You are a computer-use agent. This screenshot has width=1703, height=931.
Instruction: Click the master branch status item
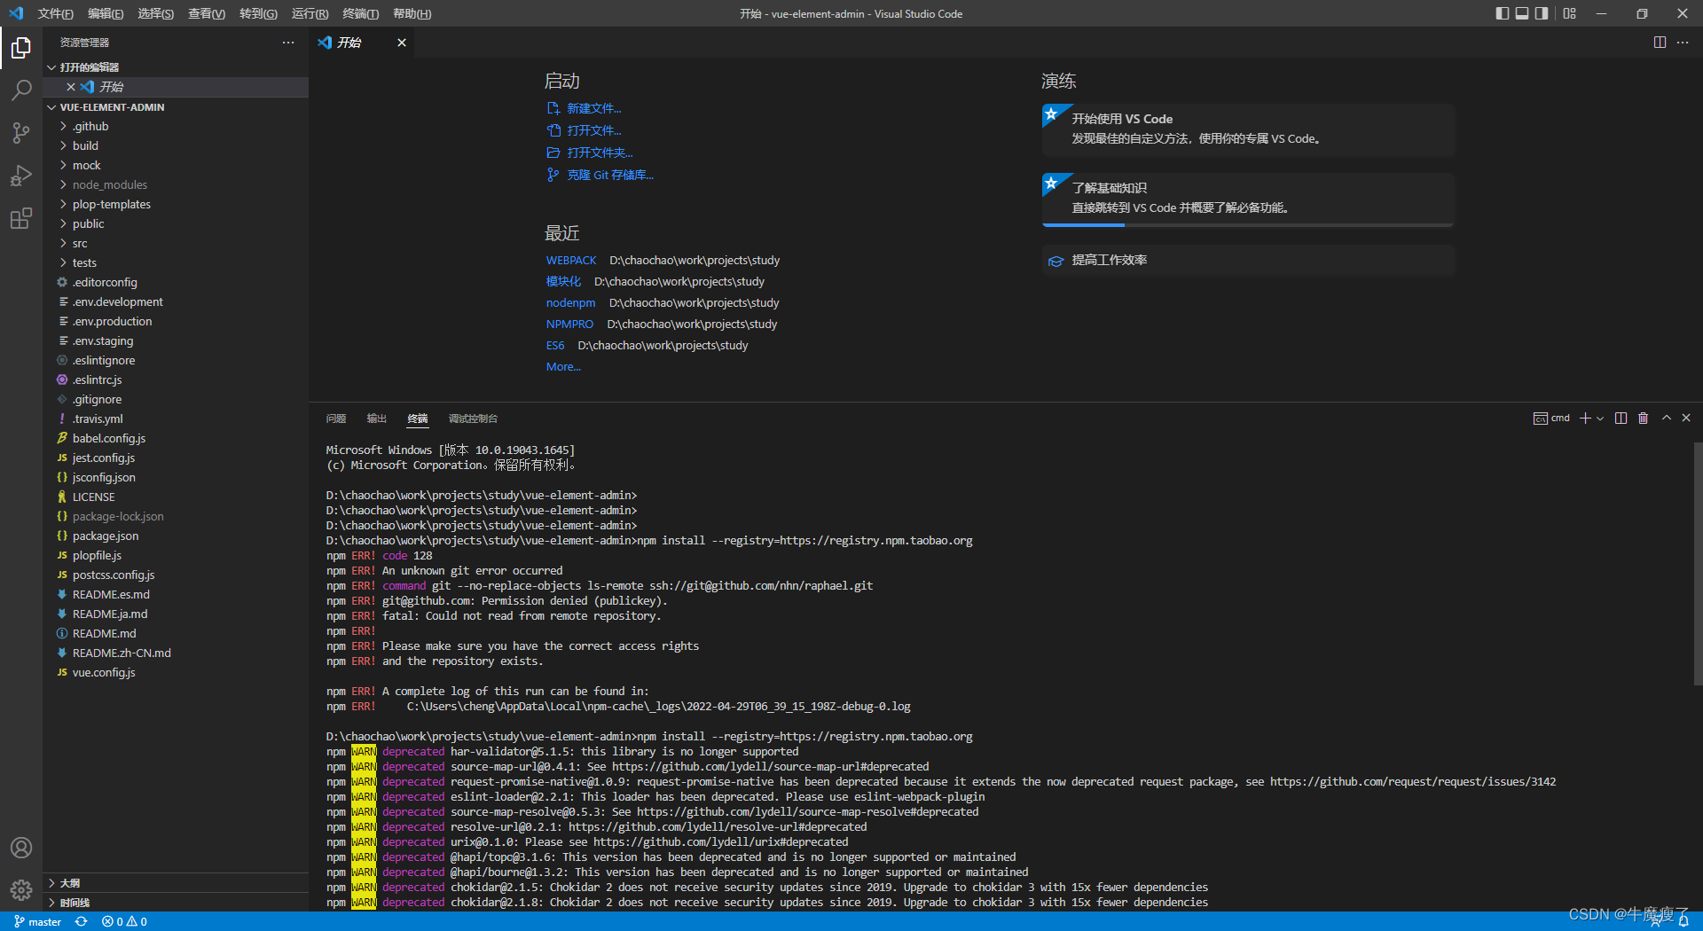(38, 922)
